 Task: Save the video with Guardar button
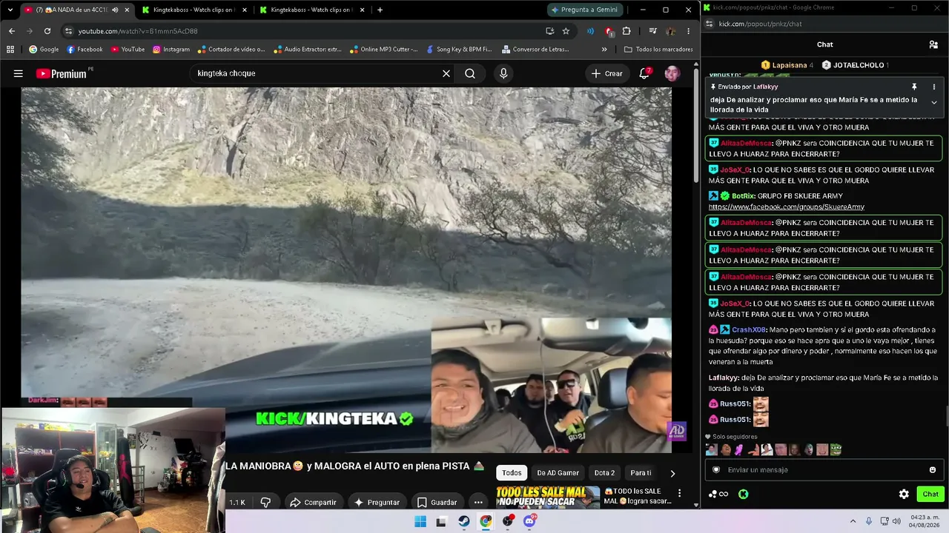pyautogui.click(x=437, y=502)
